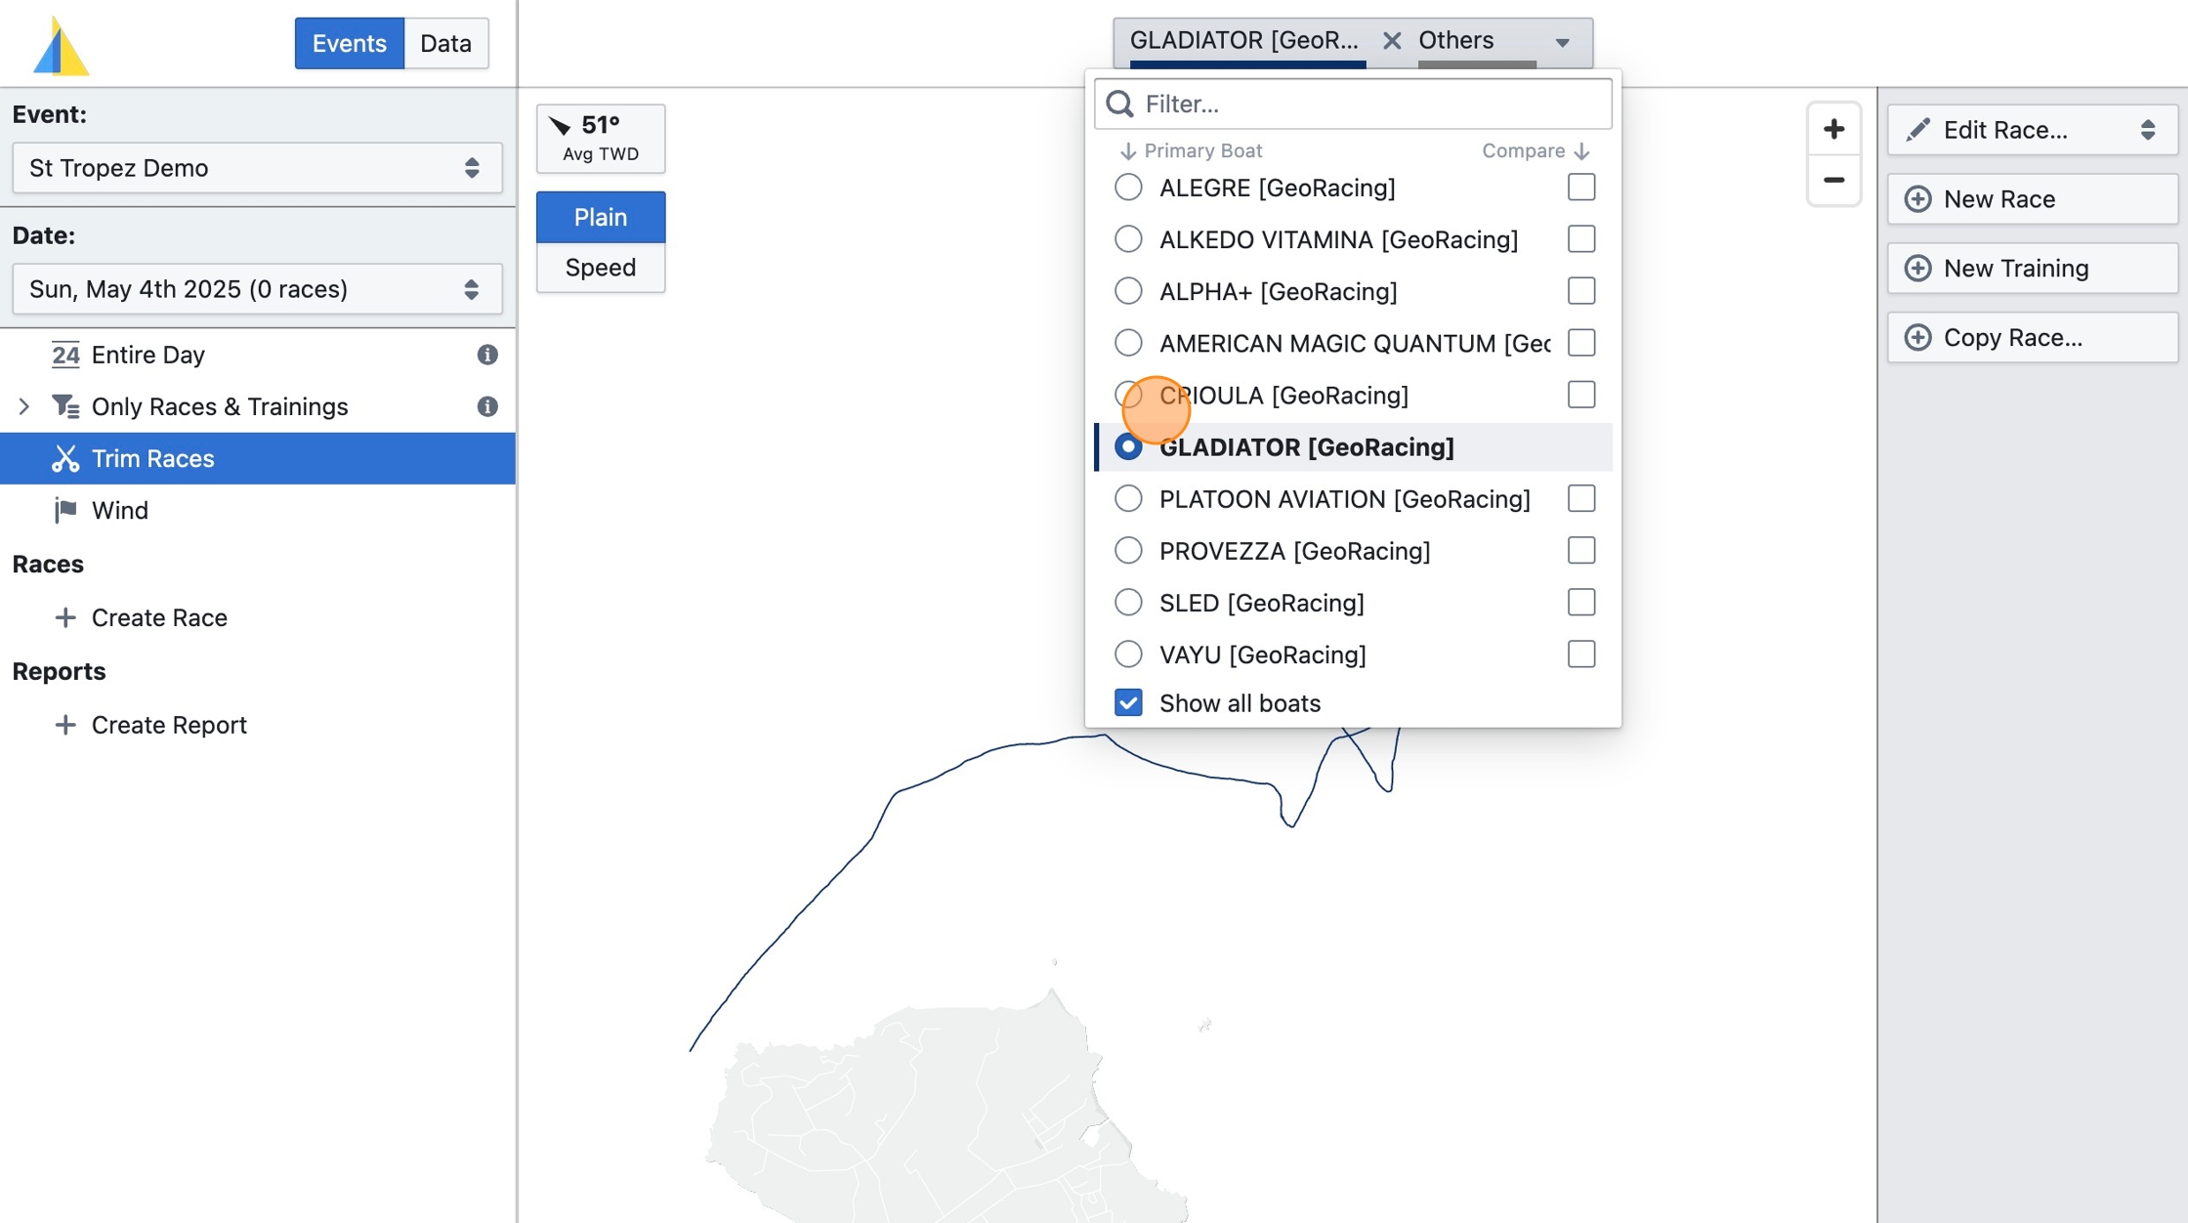Uncheck Show all boats
2188x1223 pixels.
click(1128, 703)
